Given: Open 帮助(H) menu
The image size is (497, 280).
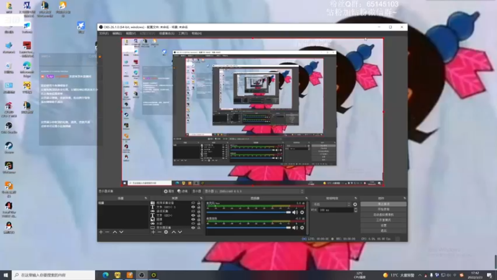Looking at the screenshot, I should coord(196,34).
